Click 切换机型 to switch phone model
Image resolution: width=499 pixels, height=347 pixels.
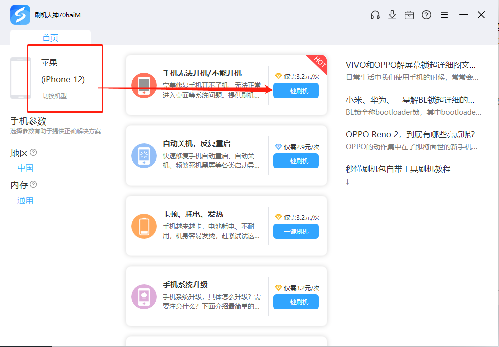click(55, 96)
